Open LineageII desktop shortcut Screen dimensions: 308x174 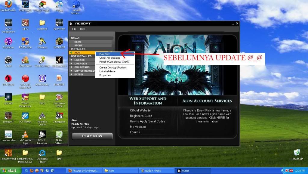pos(8,117)
